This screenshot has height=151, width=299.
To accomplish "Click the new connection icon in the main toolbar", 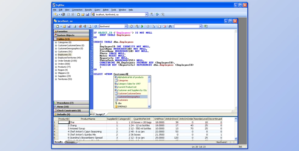I will 56,15.
